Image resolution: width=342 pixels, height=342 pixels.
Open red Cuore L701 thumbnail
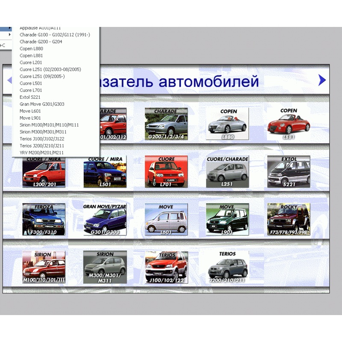click(166, 172)
